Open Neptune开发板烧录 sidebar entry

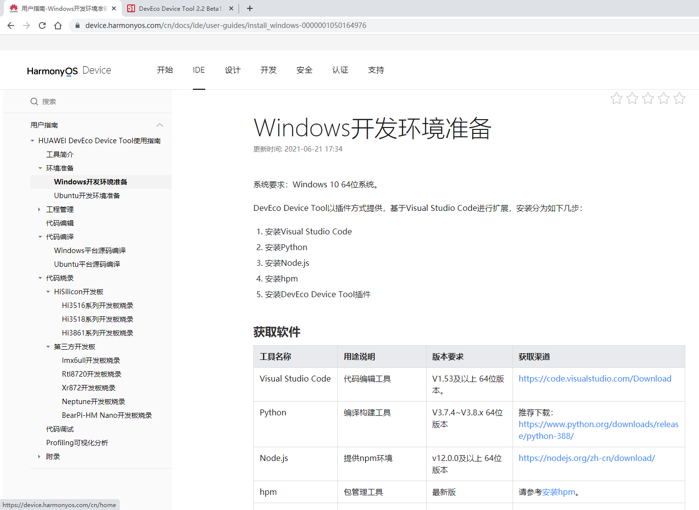pos(94,402)
